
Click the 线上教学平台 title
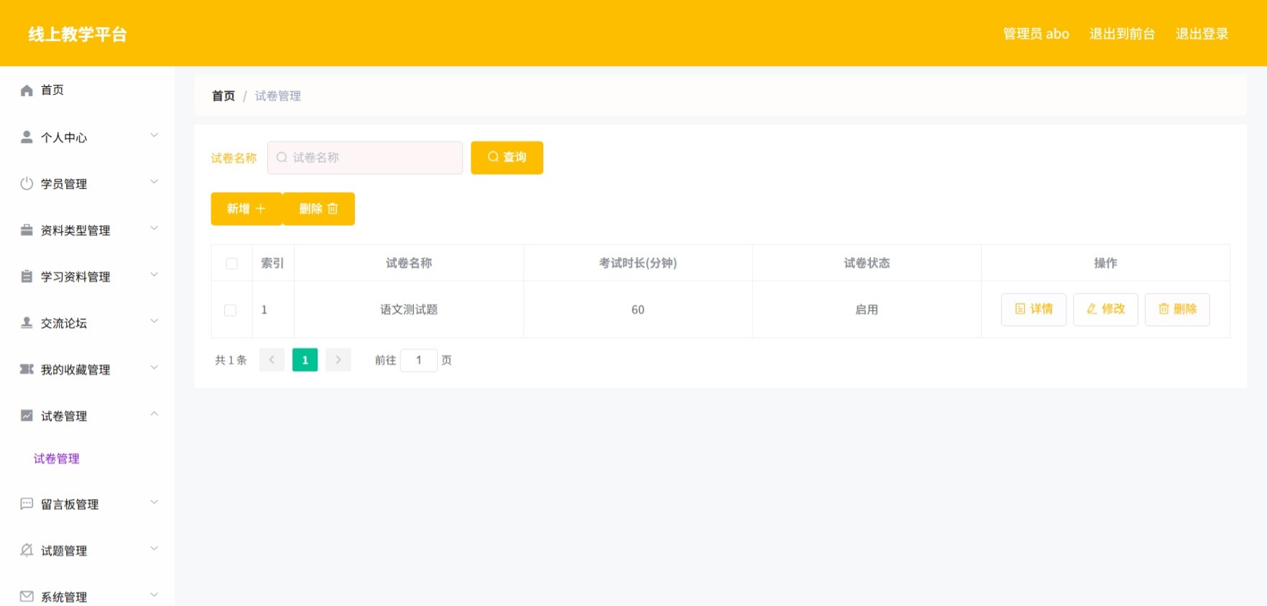(78, 34)
